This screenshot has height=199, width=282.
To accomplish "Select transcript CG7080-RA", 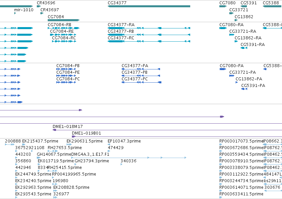I will [x=223, y=28].
